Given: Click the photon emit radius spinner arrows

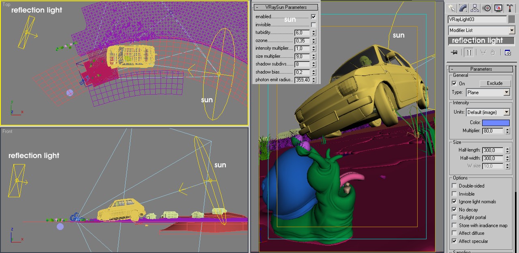Looking at the screenshot, I should pyautogui.click(x=313, y=80).
